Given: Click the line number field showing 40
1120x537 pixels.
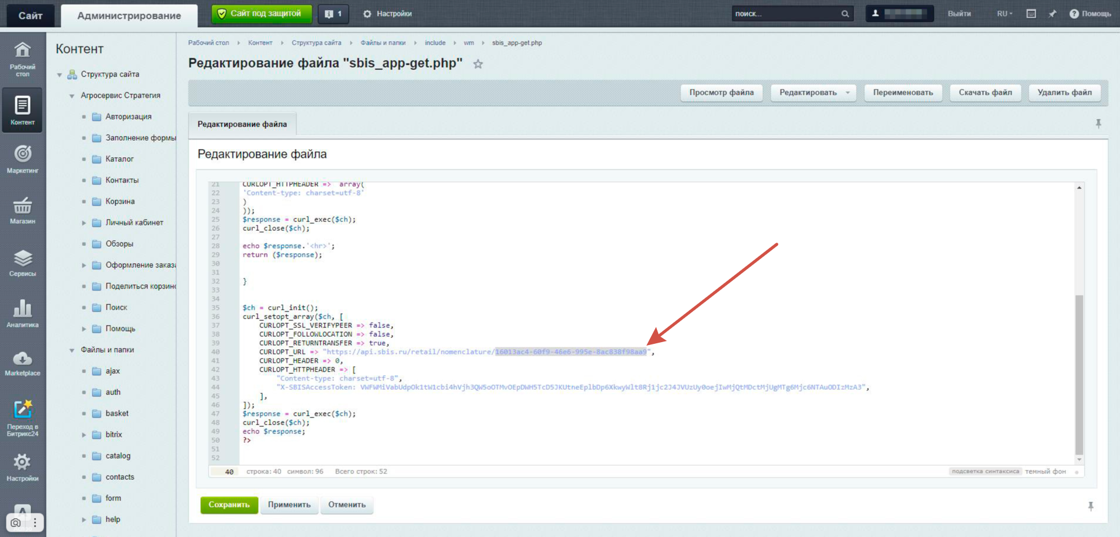Looking at the screenshot, I should tap(224, 472).
